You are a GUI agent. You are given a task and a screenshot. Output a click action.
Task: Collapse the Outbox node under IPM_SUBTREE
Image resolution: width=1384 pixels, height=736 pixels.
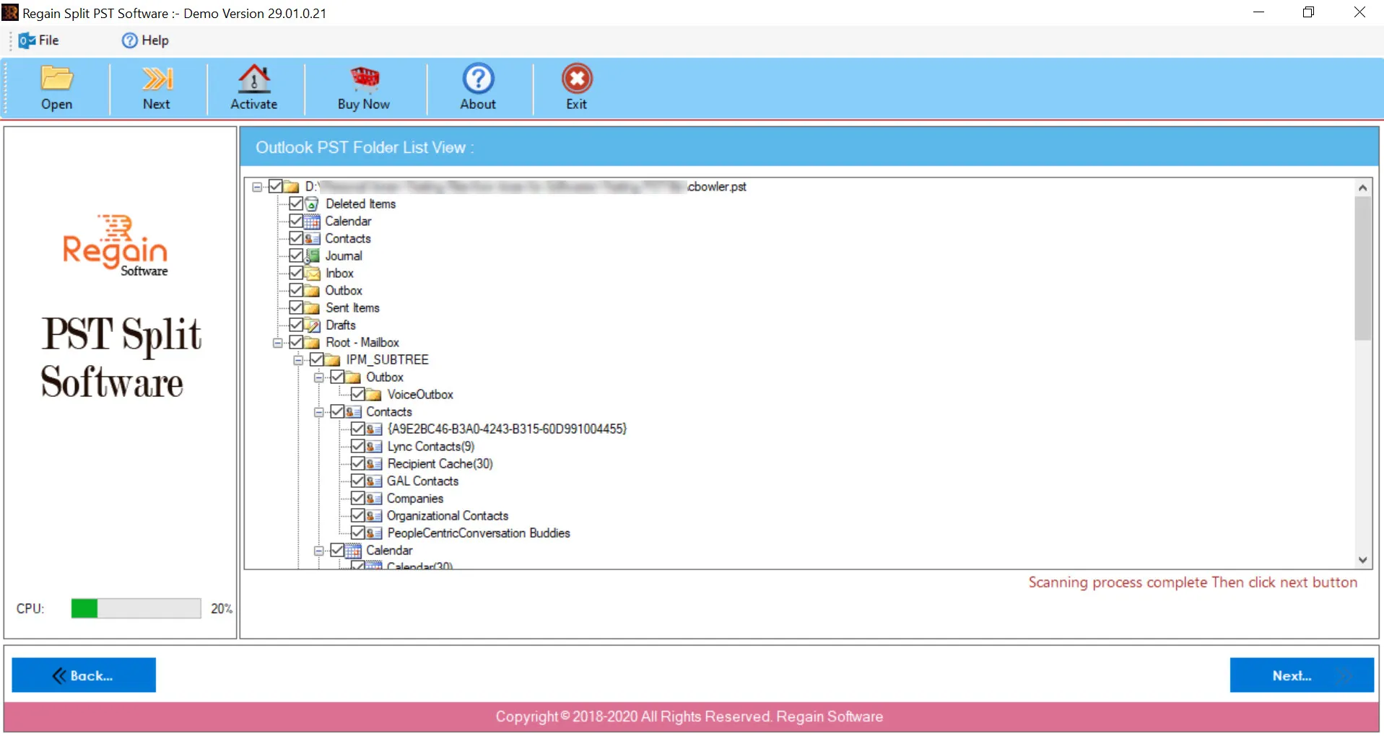coord(318,377)
